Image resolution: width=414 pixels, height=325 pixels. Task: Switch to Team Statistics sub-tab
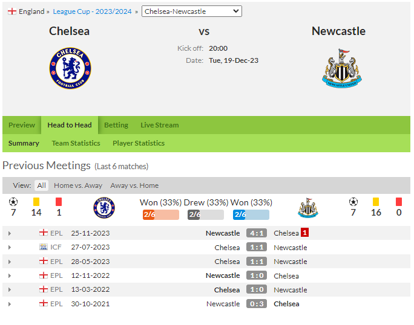(76, 143)
